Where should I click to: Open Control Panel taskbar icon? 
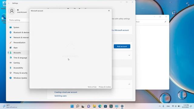116,106
